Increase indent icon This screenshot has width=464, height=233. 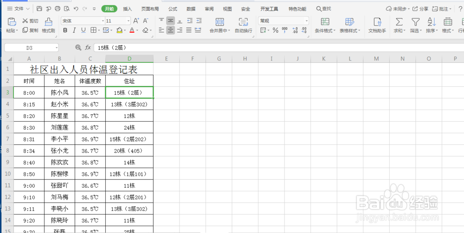coord(199,21)
